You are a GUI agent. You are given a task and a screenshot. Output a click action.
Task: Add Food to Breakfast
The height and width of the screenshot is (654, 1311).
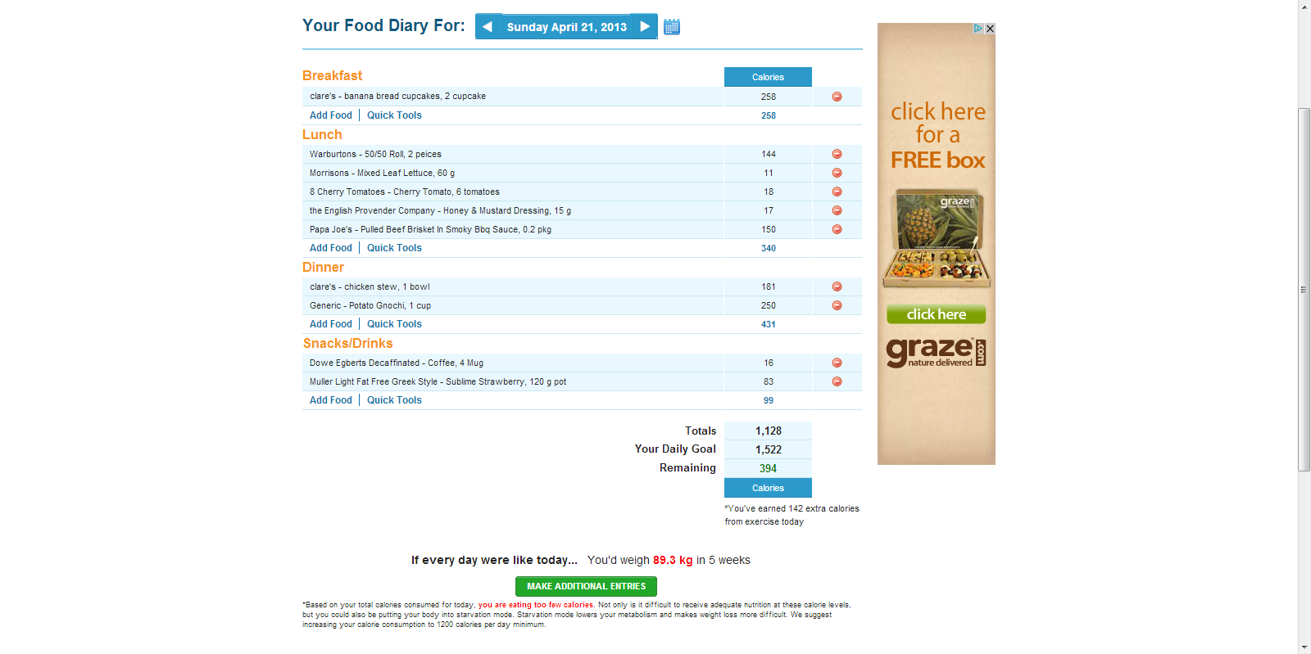330,115
